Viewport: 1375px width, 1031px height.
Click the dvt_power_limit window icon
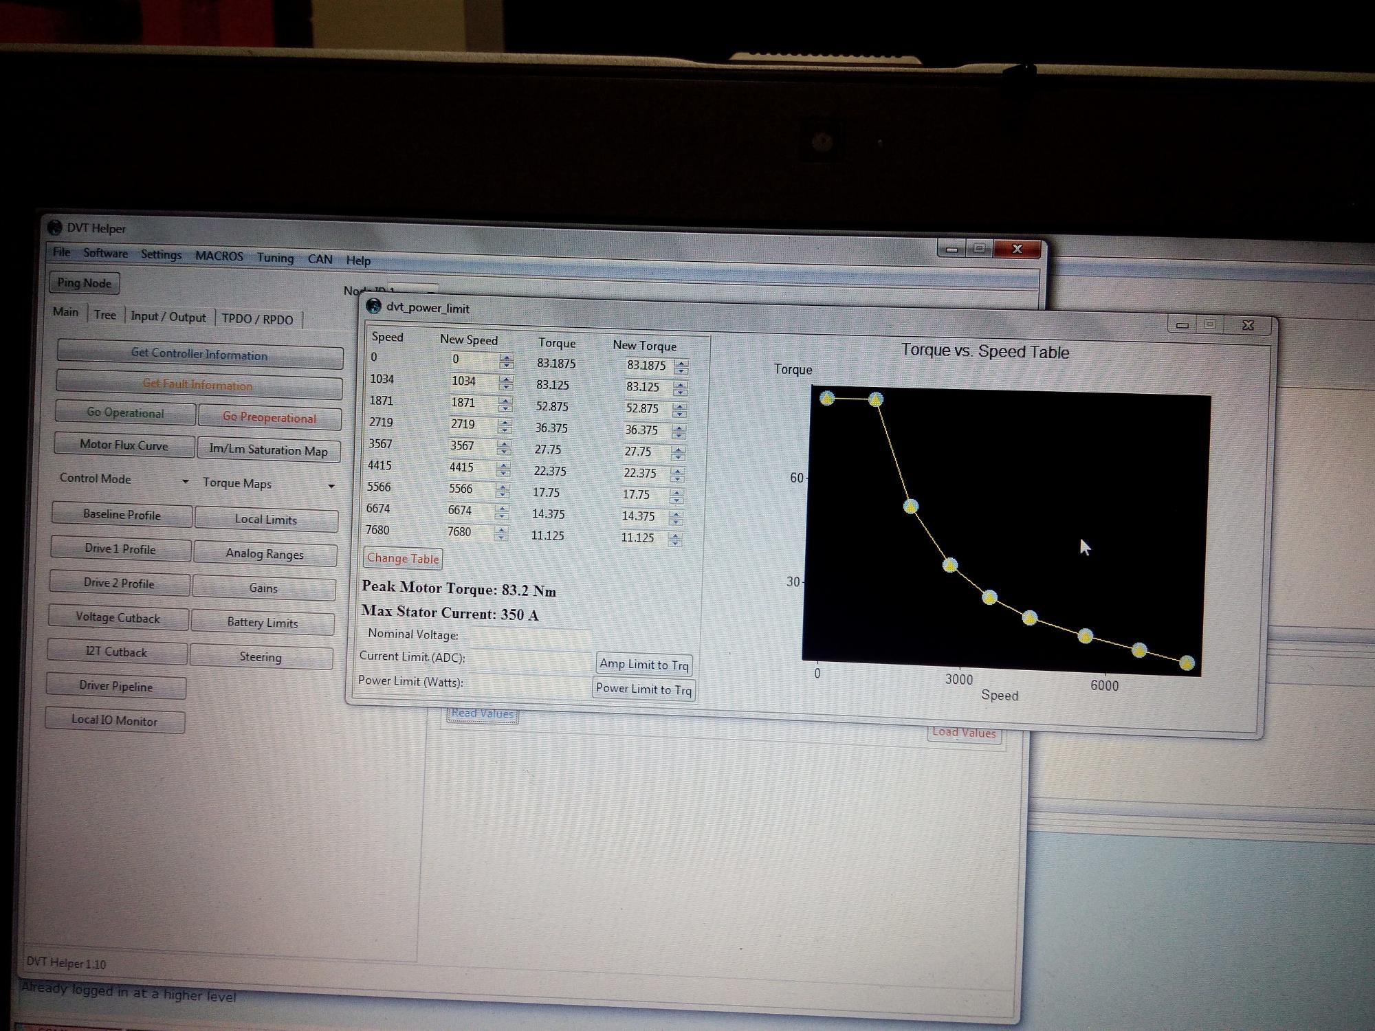pyautogui.click(x=373, y=306)
